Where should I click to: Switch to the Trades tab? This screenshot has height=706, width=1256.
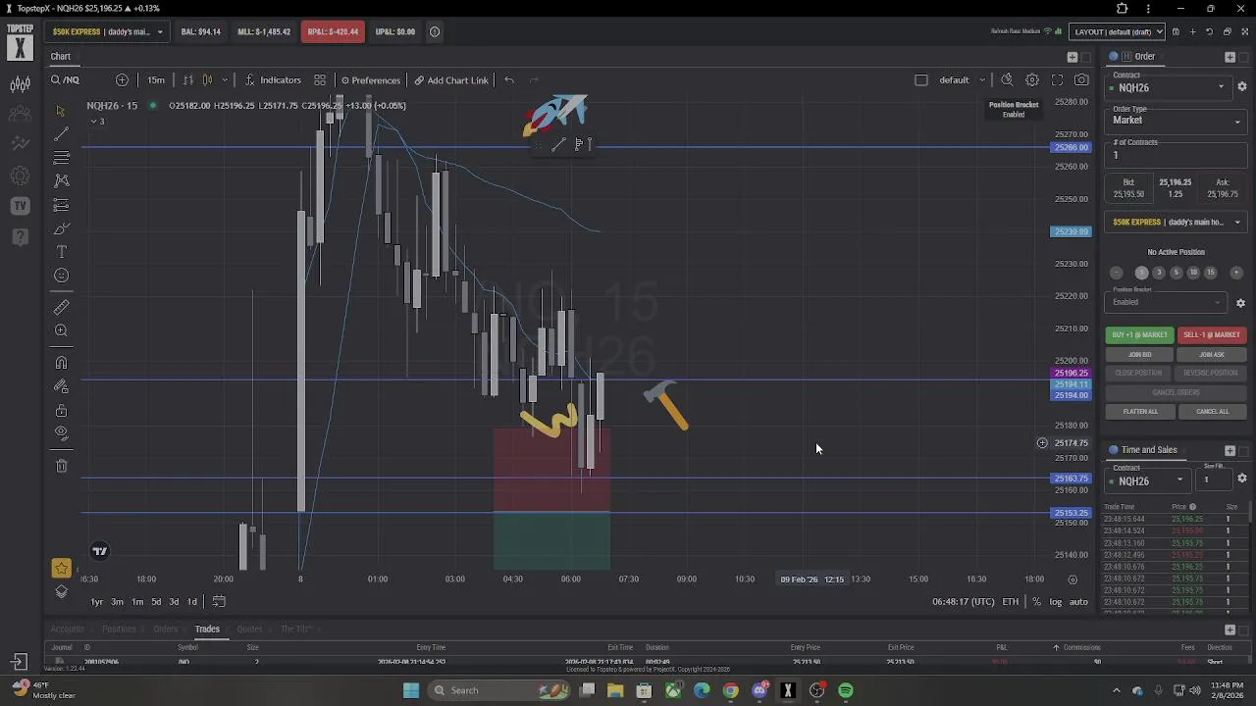(207, 629)
